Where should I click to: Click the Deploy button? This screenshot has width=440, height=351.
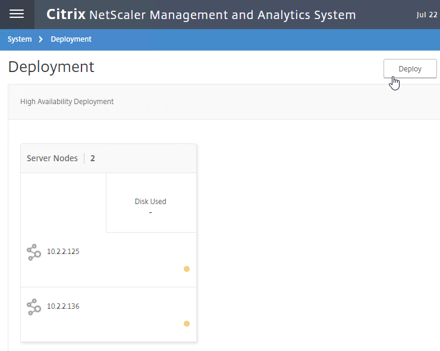[410, 69]
